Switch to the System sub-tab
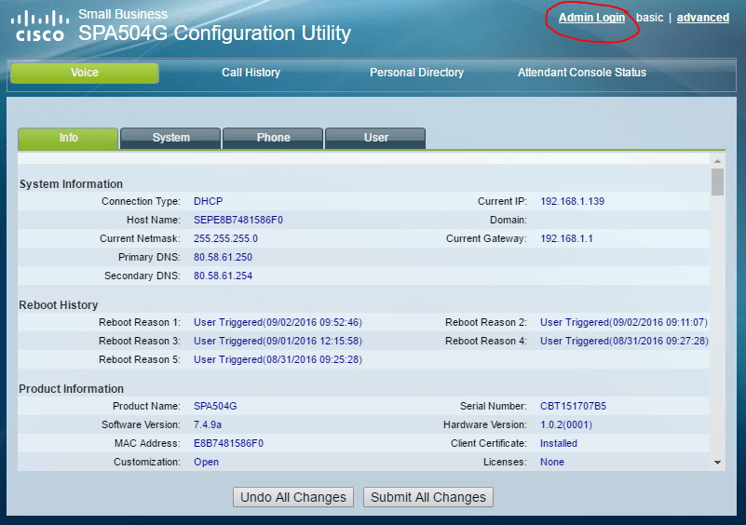 [170, 138]
